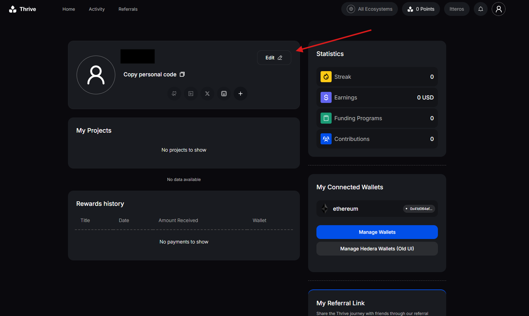Open the user account menu icon
The width and height of the screenshot is (529, 316).
(x=498, y=9)
